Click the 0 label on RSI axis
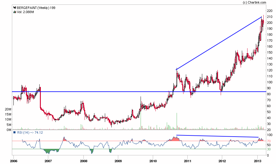277x164 pixels. (x=268, y=156)
